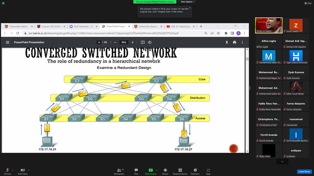Zoom in the PDF with plus button
314x176 pixels.
(x=132, y=43)
